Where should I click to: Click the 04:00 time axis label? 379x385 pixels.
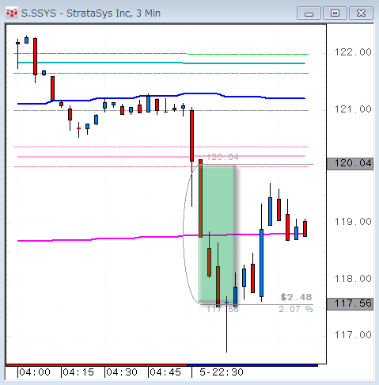click(x=35, y=372)
